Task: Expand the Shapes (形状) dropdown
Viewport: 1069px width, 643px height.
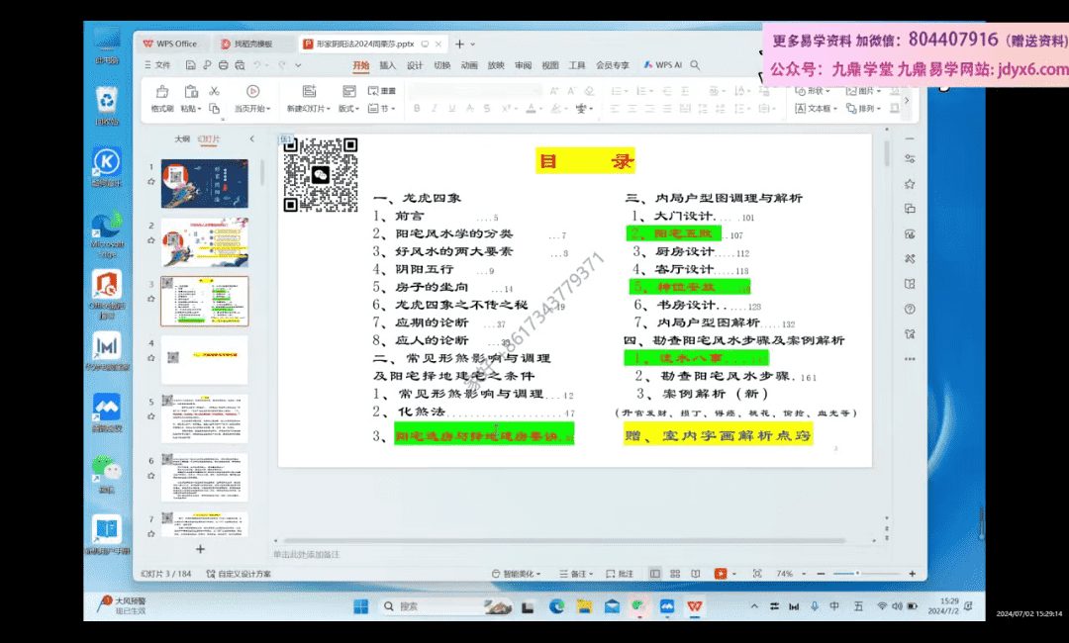Action: pos(820,91)
